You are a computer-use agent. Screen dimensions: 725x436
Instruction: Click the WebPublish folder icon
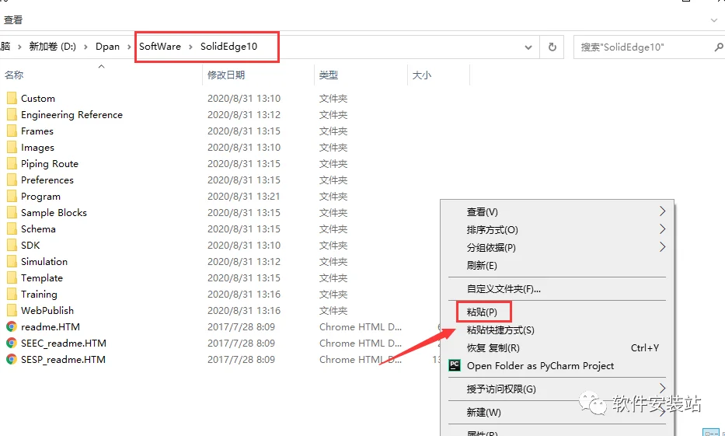(x=12, y=311)
